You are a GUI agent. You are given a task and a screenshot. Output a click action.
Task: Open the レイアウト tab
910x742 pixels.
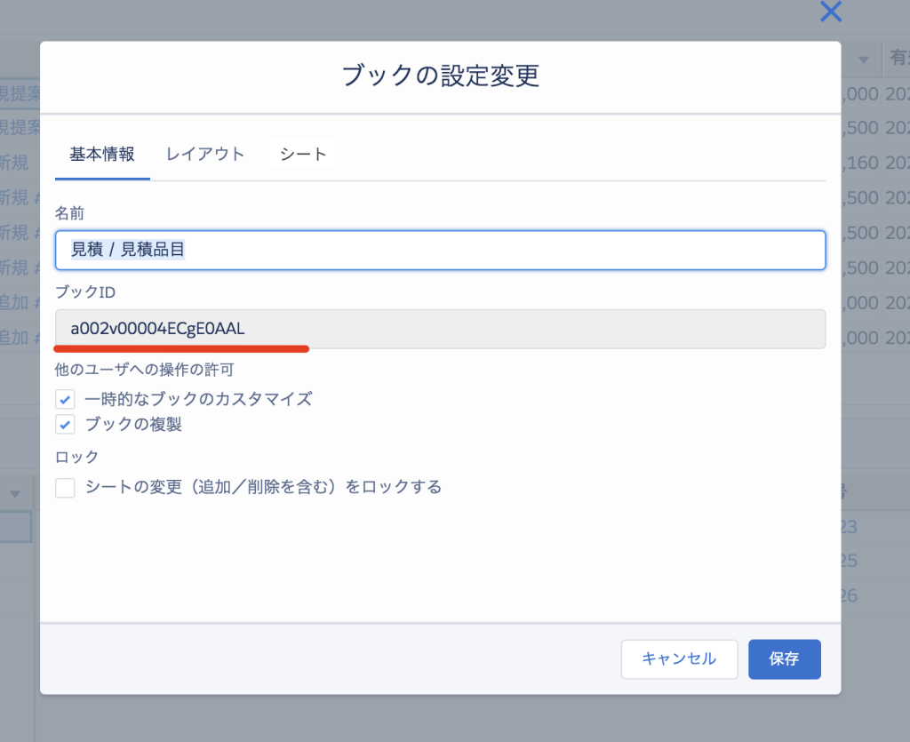205,154
